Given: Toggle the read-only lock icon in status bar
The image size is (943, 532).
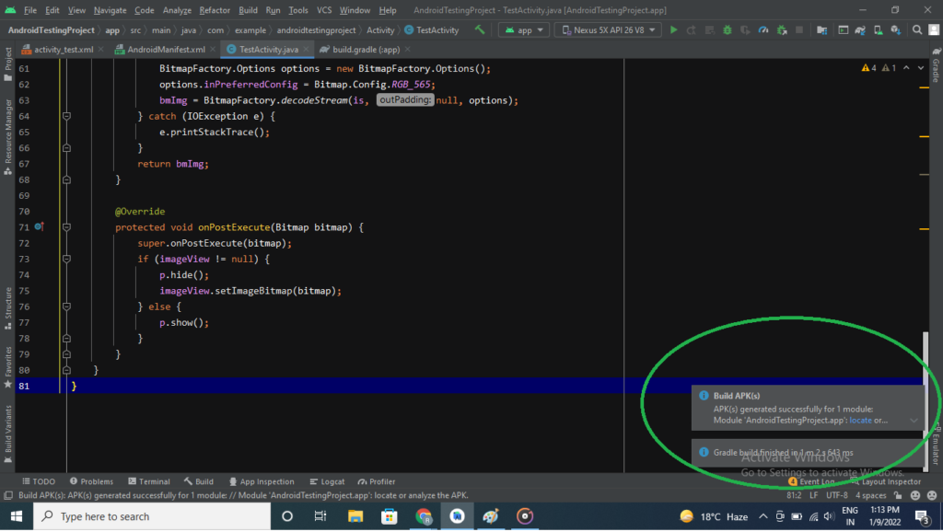Looking at the screenshot, I should point(898,495).
